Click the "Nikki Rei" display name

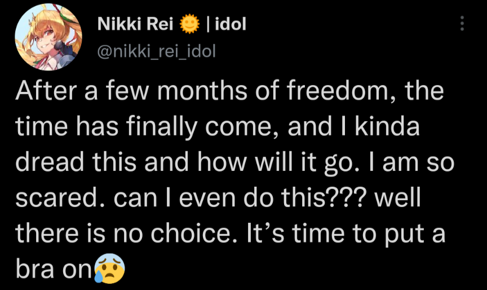[x=136, y=24]
